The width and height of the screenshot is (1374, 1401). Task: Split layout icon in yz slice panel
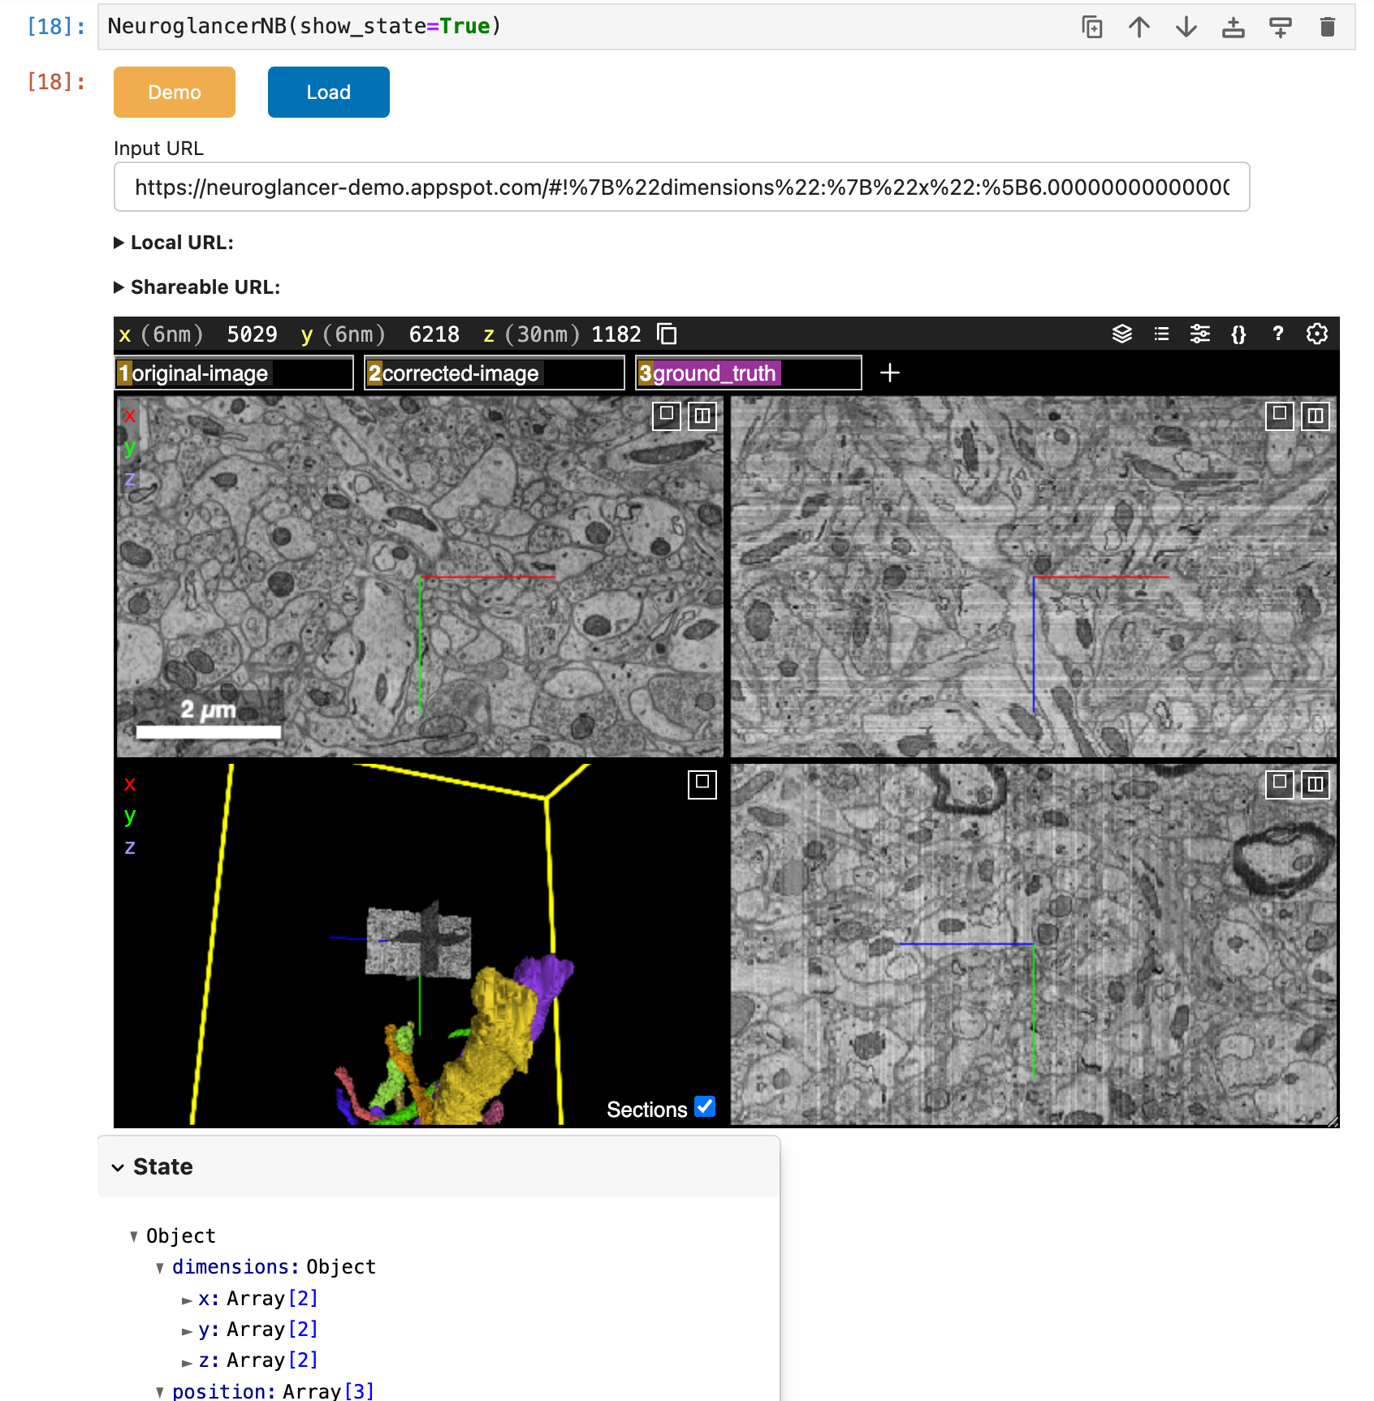[1316, 784]
